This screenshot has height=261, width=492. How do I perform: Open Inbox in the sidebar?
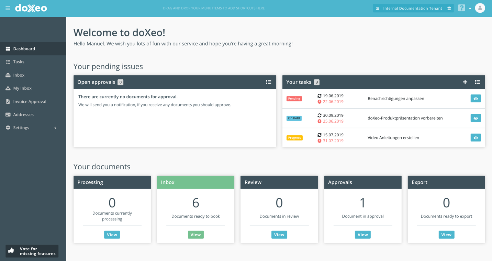pyautogui.click(x=33, y=75)
